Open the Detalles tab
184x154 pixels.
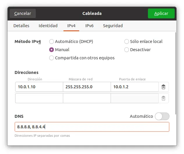21,26
